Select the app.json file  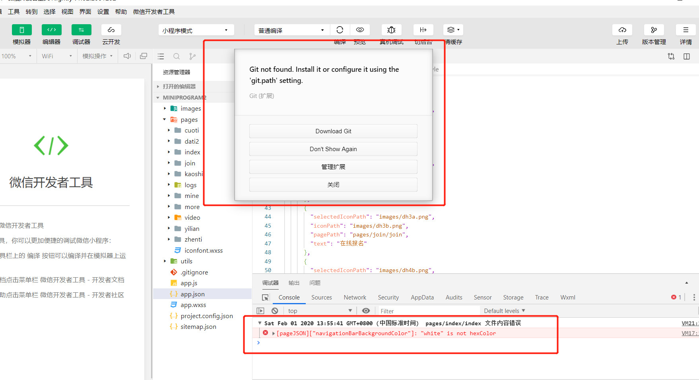[202, 294]
